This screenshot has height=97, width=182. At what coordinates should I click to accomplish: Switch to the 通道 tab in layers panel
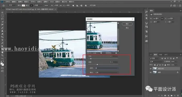tap(161, 55)
